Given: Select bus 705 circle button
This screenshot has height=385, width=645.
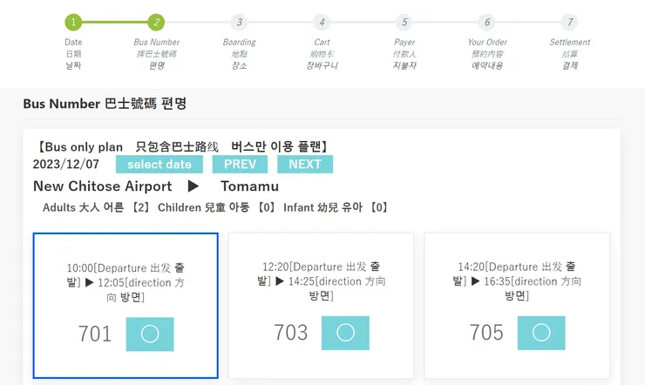Looking at the screenshot, I should point(541,333).
